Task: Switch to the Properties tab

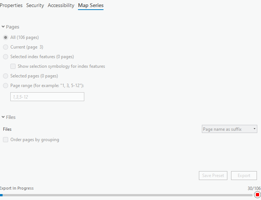Action: pyautogui.click(x=11, y=6)
